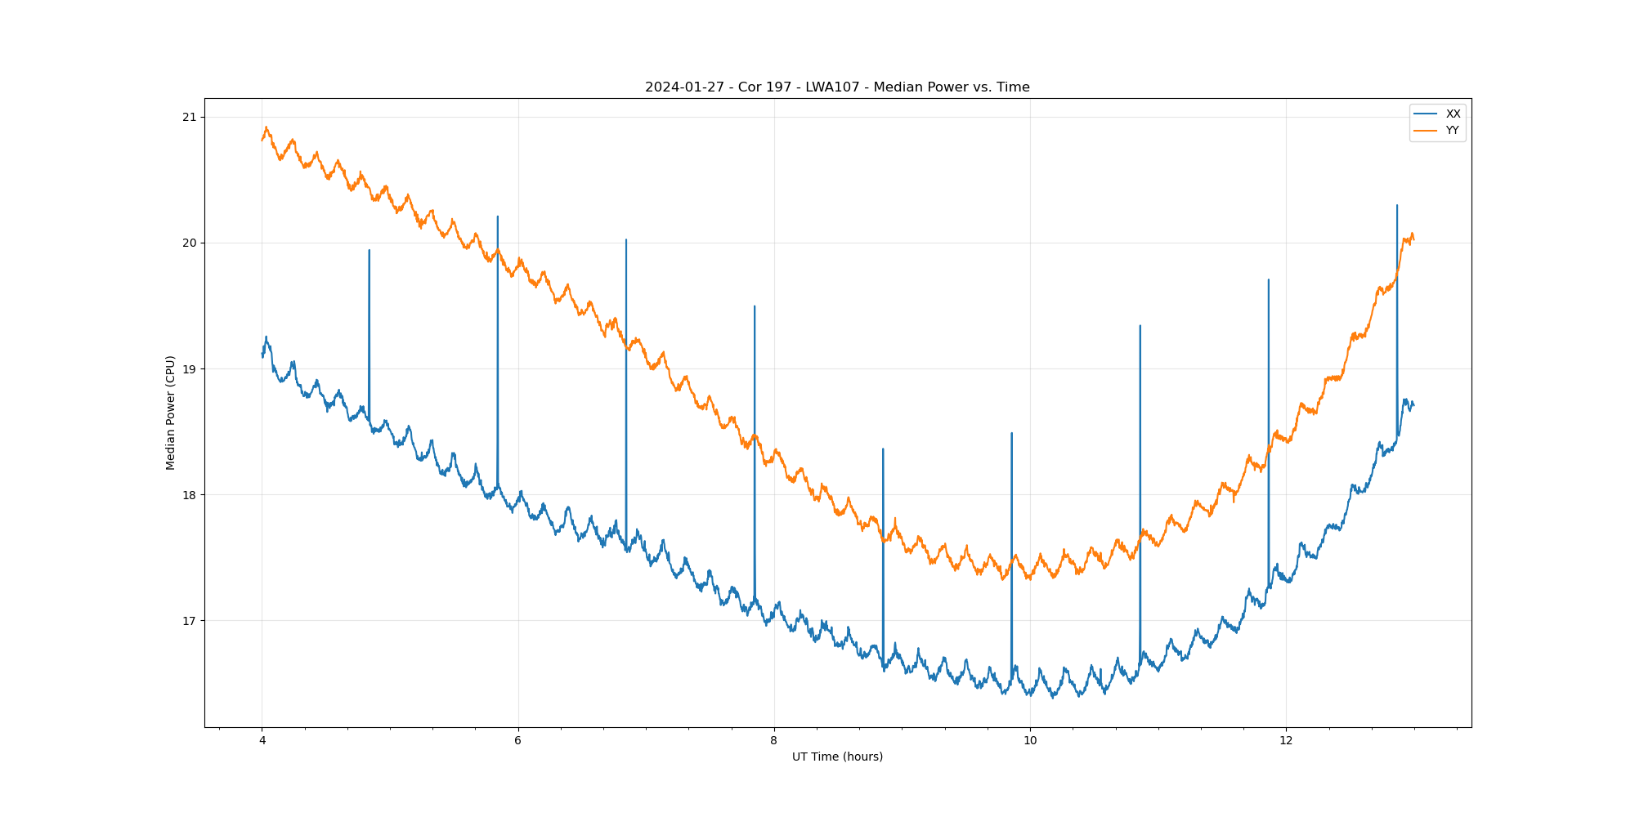Click the 'UT Time (hours)' x-axis label

click(x=837, y=757)
